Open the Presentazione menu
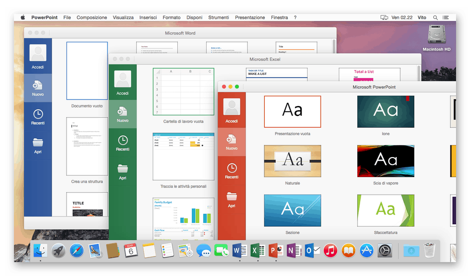 click(250, 18)
